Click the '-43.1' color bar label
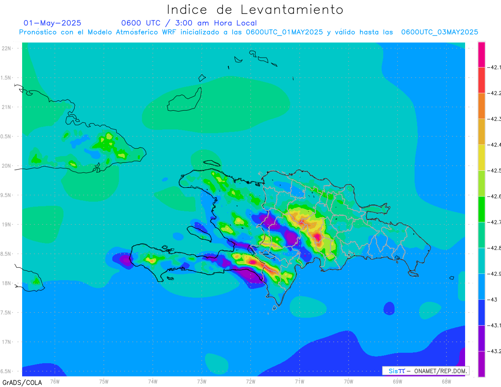 click(x=495, y=325)
